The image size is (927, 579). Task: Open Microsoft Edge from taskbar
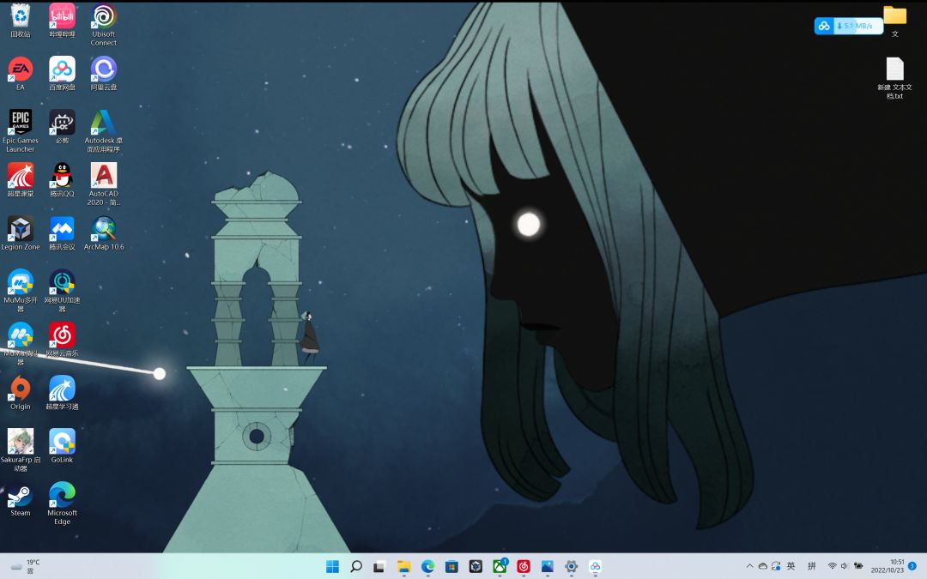click(x=428, y=567)
